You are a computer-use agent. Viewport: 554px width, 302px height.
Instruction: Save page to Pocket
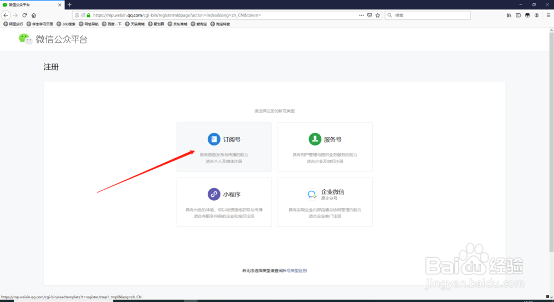pos(370,15)
